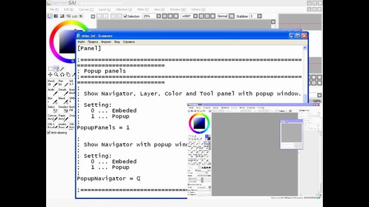Open the Canvas menu in SAI
Image resolution: width=369 pixels, height=207 pixels.
[x=86, y=9]
